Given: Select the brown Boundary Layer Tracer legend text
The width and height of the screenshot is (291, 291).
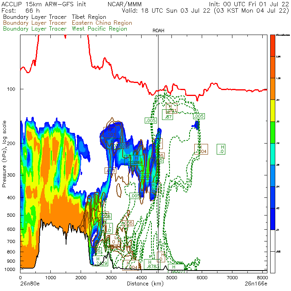Looking at the screenshot, I should tap(35, 23).
